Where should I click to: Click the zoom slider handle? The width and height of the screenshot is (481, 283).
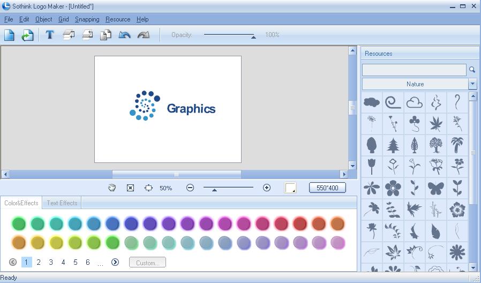pos(214,190)
